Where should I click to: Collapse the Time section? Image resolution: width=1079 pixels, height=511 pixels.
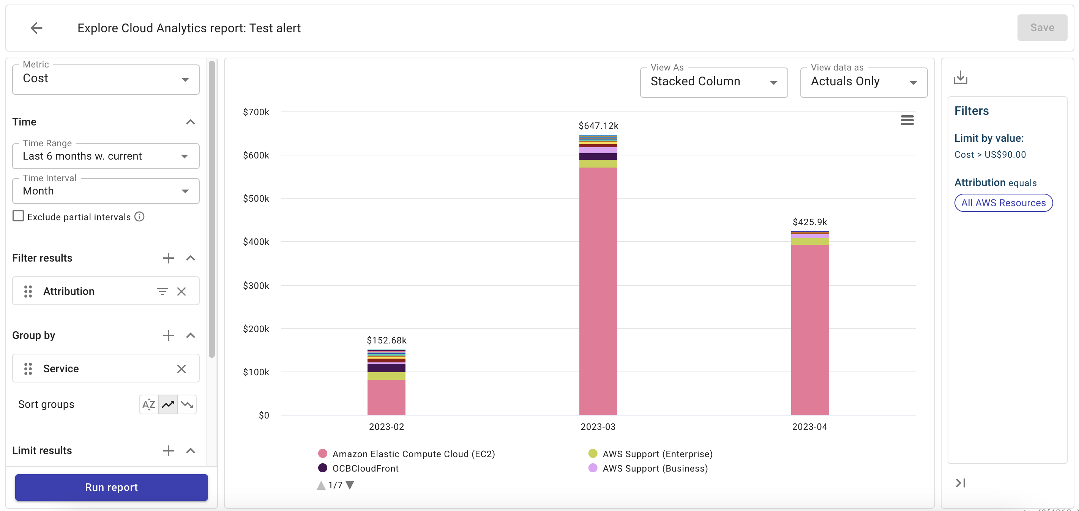[190, 122]
